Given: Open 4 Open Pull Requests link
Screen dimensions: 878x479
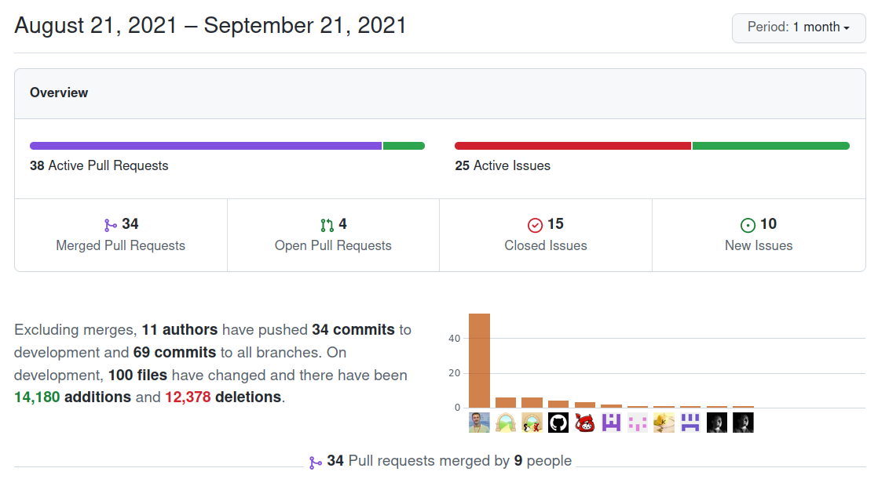Looking at the screenshot, I should coord(333,234).
